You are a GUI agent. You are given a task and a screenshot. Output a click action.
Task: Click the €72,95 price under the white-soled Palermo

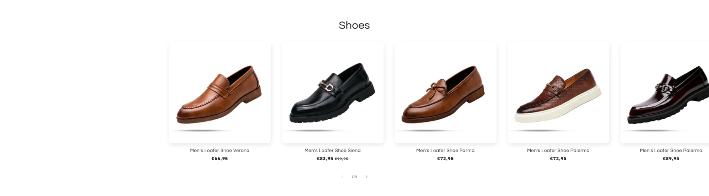coord(558,159)
